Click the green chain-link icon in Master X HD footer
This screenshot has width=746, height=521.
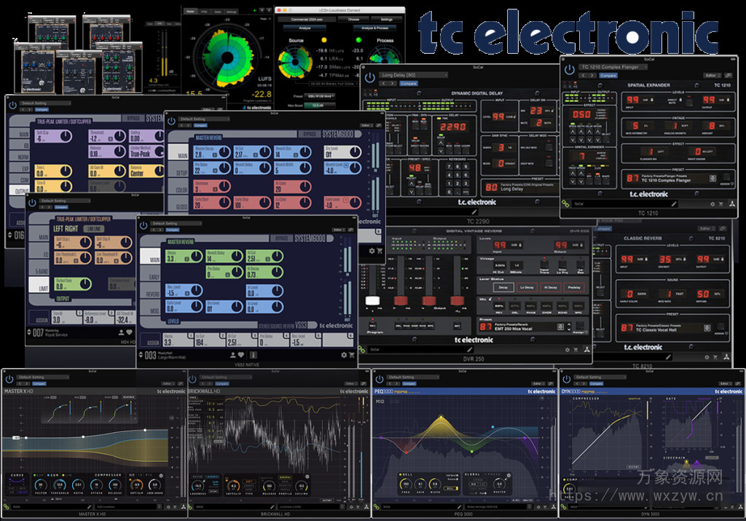(x=7, y=506)
